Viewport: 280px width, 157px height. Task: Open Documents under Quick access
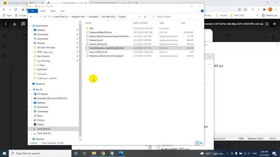(x=42, y=39)
